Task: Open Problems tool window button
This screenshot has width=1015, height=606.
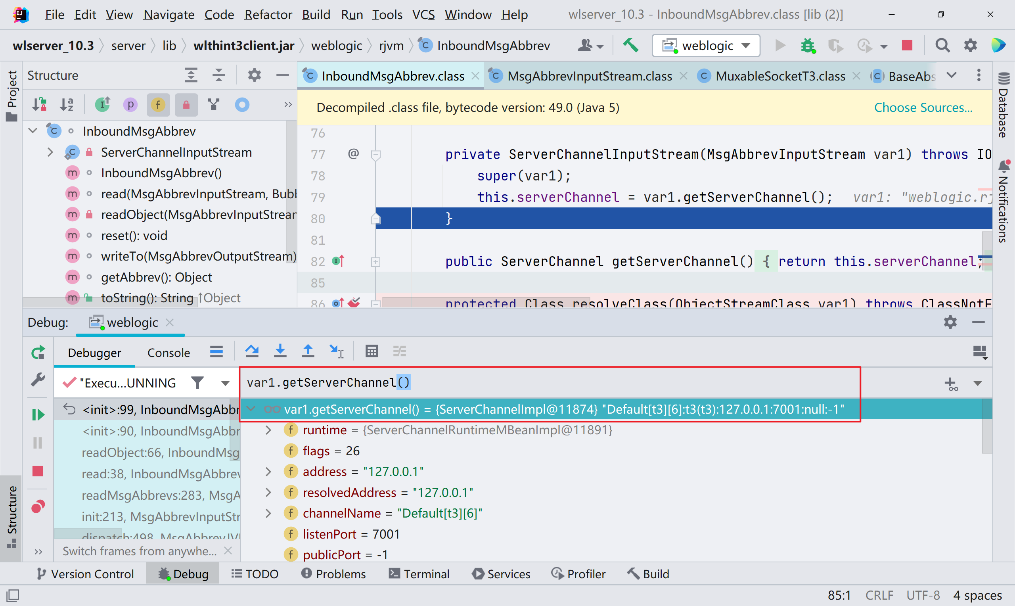Action: pos(333,574)
